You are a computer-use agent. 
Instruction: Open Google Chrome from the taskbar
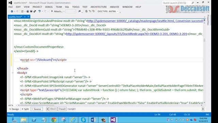pyautogui.click(x=54, y=120)
